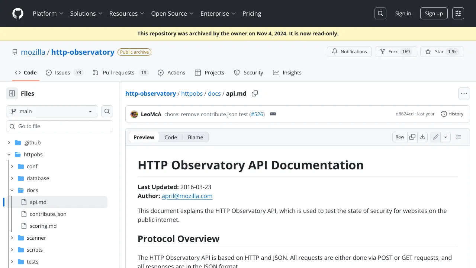Open the Issues tab
Viewport: 476px width, 268px height.
click(x=64, y=73)
